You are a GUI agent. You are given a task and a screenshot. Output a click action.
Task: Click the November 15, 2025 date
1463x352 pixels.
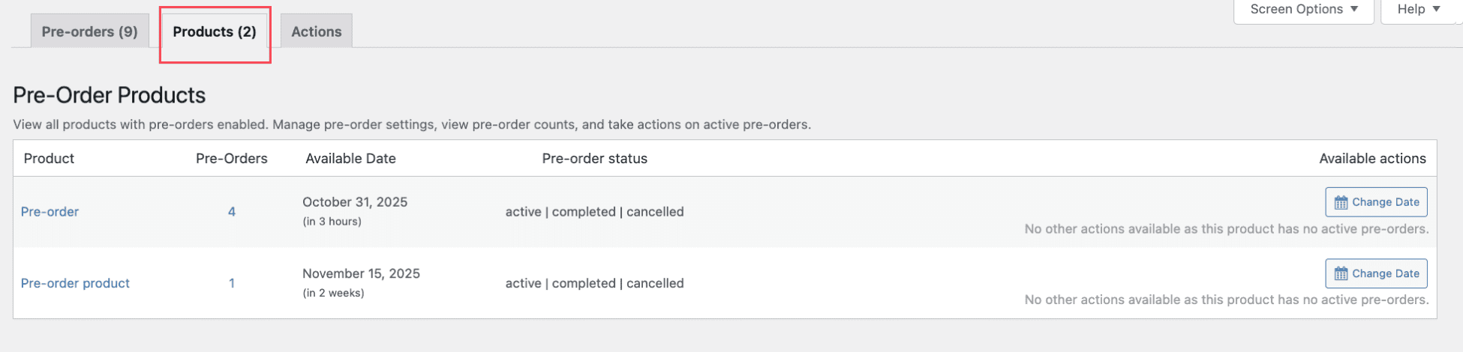pos(361,273)
